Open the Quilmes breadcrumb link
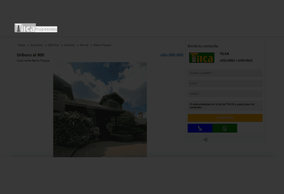The image size is (284, 194). [69, 45]
